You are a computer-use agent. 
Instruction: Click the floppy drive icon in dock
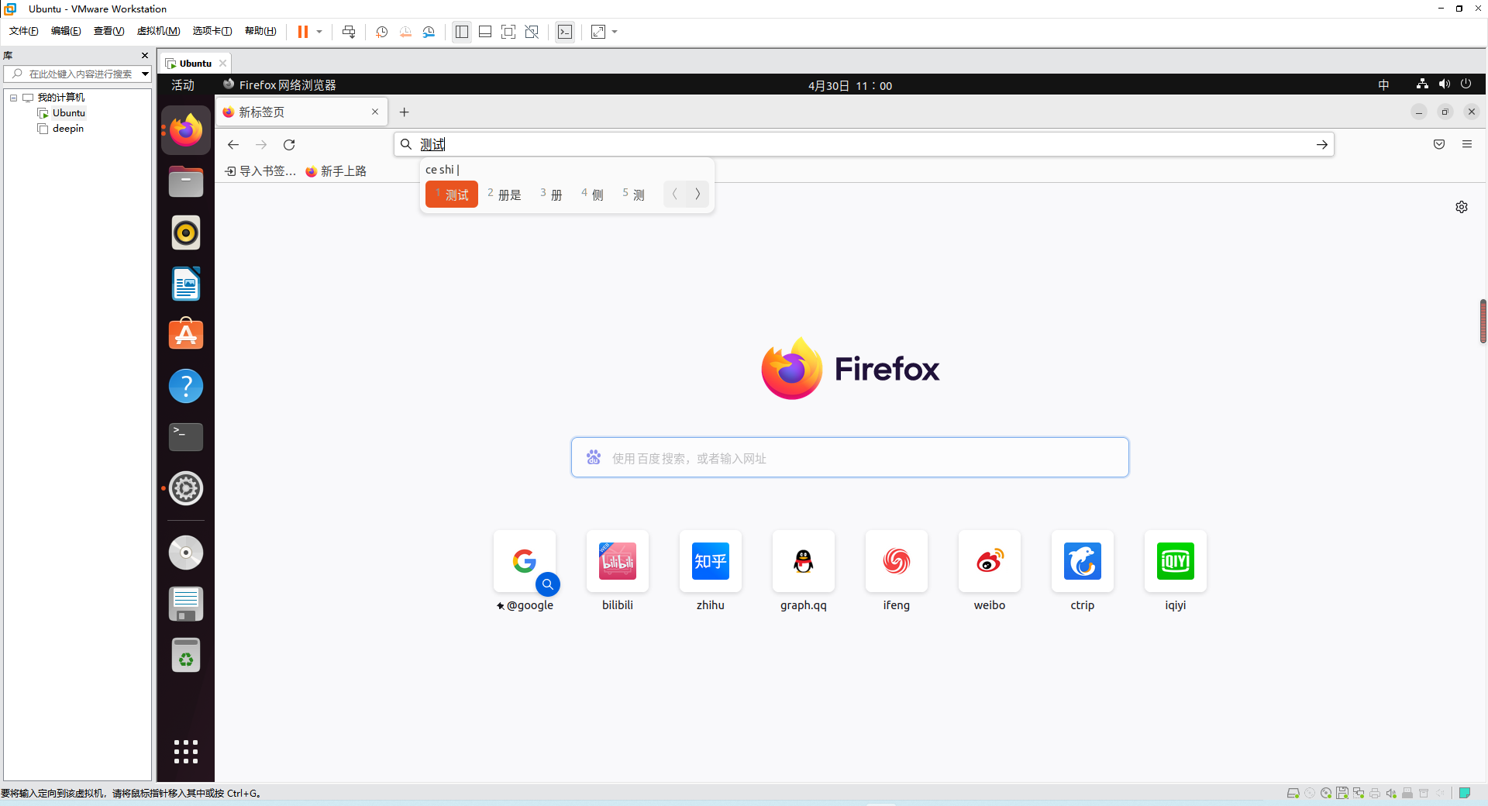[x=186, y=604]
